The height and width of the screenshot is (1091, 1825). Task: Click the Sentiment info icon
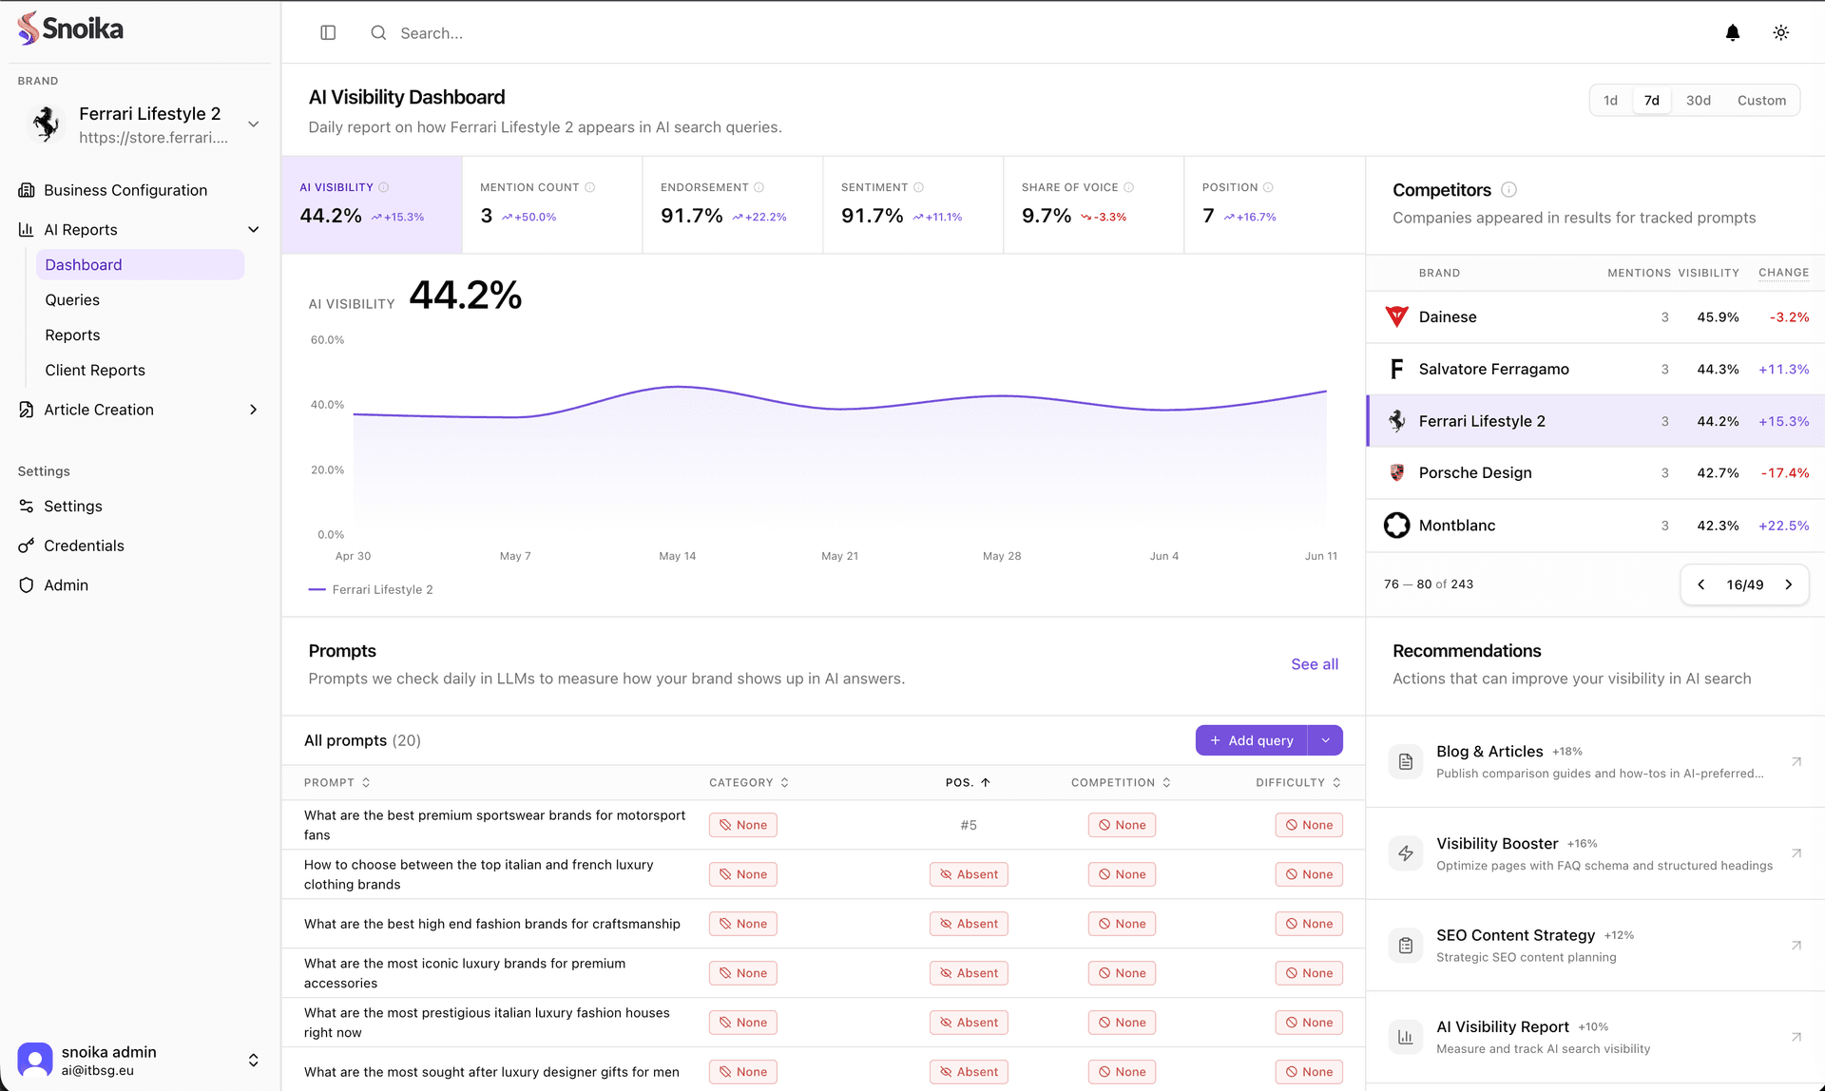(918, 188)
